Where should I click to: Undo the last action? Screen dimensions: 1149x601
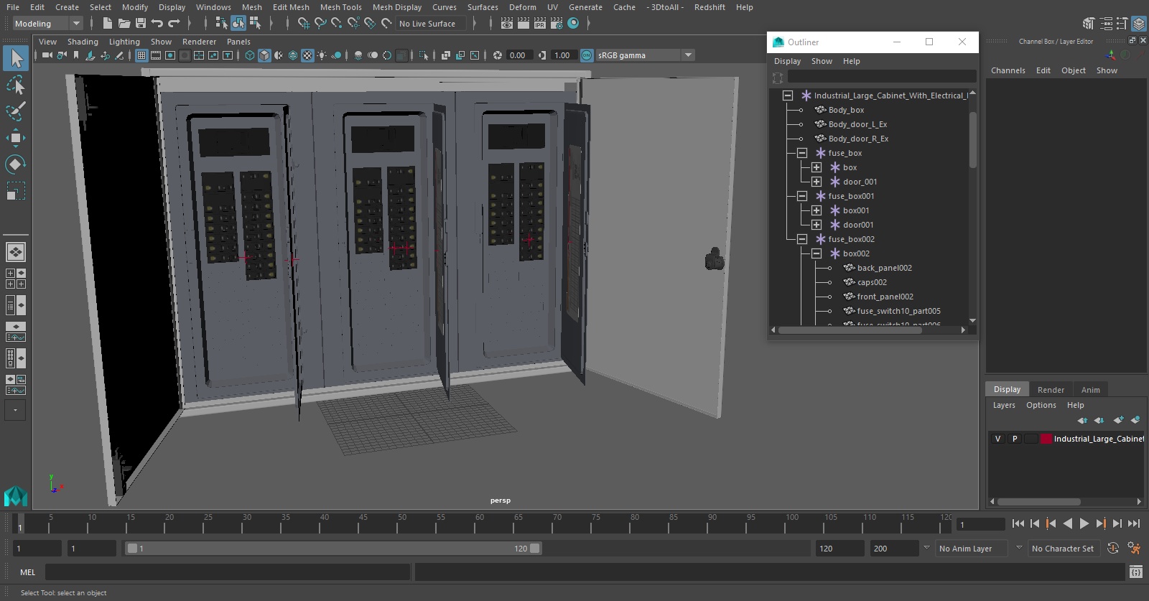click(x=157, y=24)
